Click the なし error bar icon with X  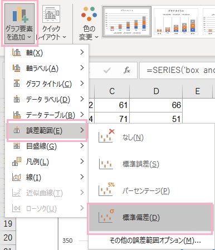[106, 136]
